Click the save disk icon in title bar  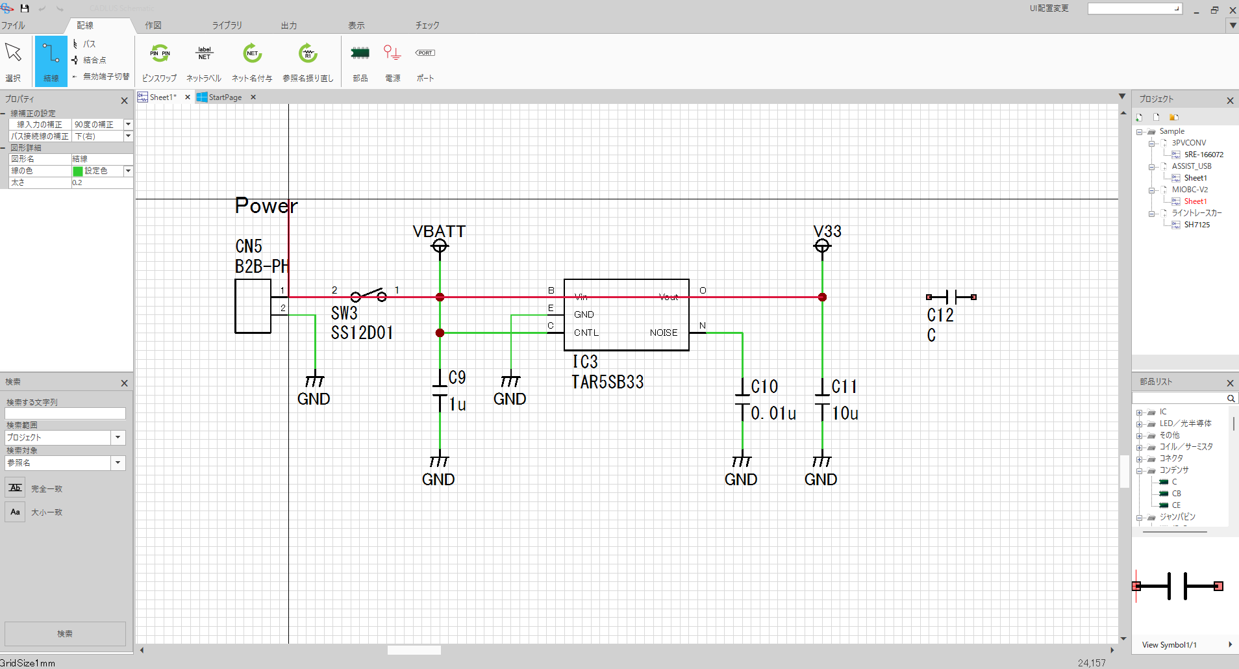click(x=25, y=8)
